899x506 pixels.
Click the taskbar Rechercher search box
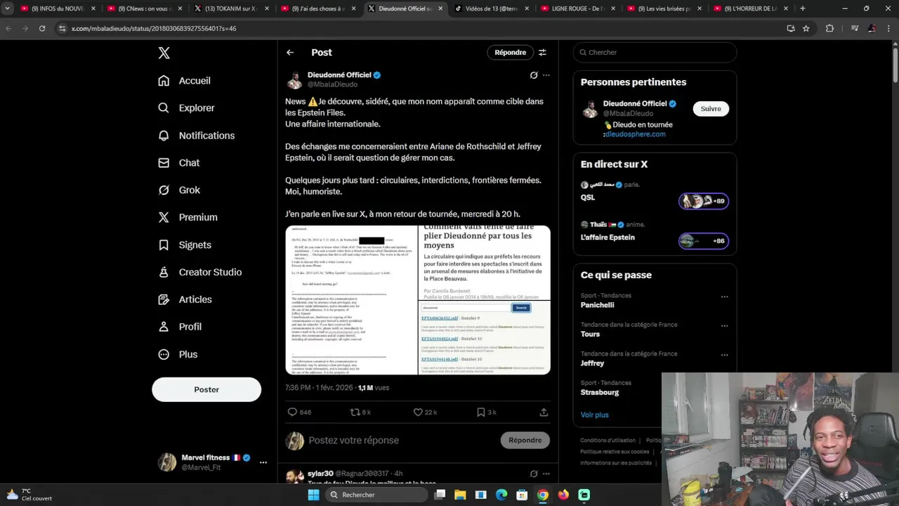click(x=377, y=495)
